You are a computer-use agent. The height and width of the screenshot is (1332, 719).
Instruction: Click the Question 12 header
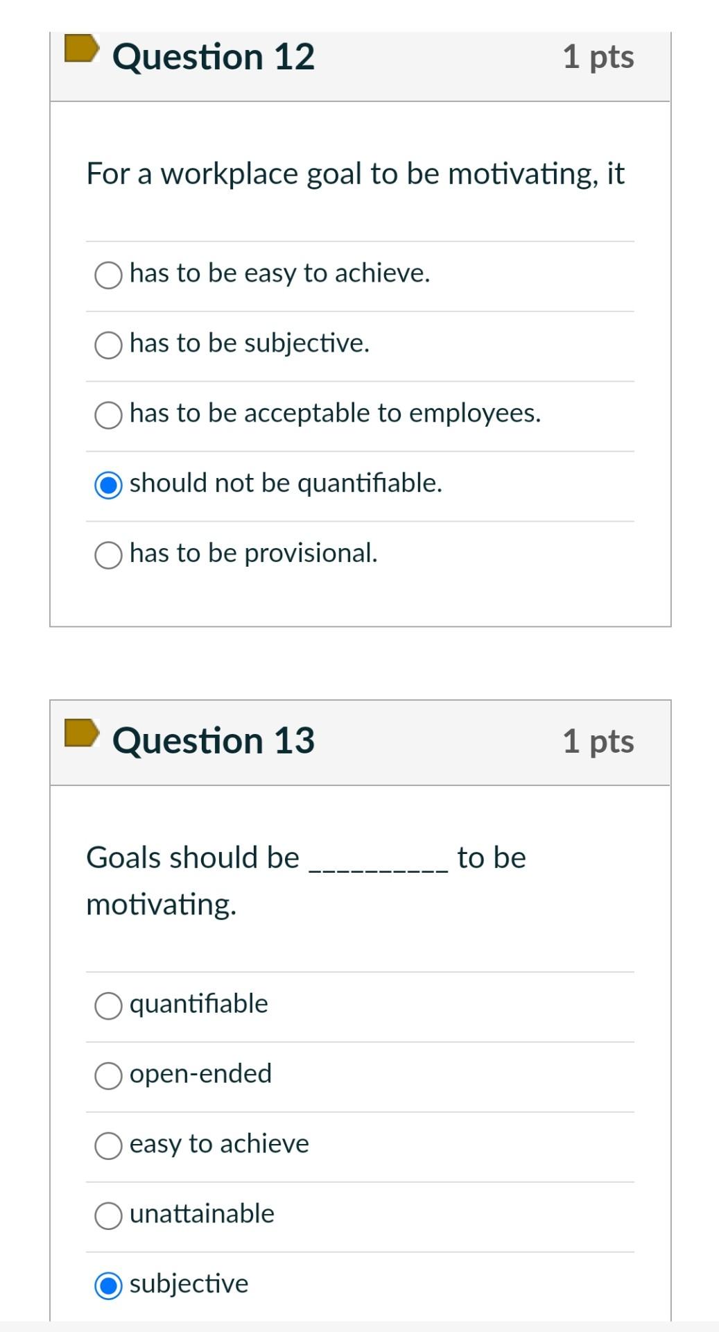coord(213,57)
